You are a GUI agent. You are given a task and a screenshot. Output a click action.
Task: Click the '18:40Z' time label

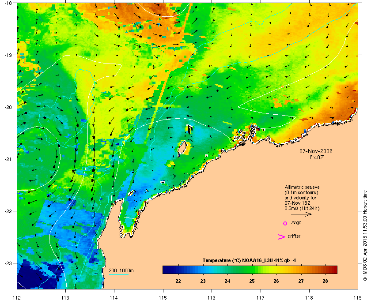click(x=315, y=157)
